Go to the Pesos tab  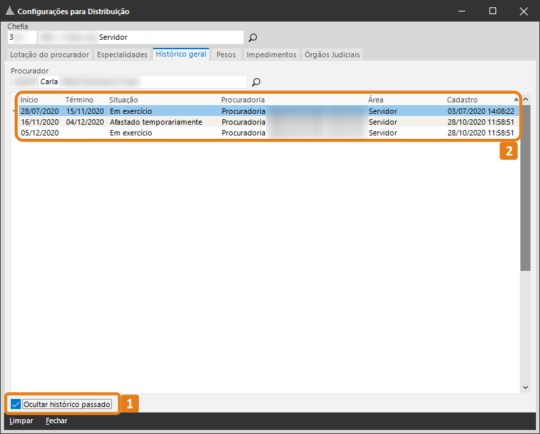[226, 55]
